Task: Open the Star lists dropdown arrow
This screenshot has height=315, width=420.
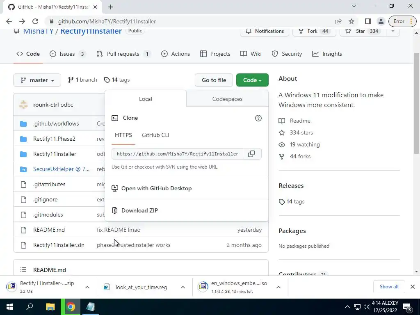Action: pos(393,31)
